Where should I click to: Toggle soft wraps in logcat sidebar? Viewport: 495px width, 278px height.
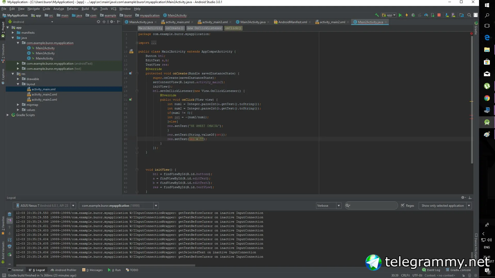click(10, 240)
